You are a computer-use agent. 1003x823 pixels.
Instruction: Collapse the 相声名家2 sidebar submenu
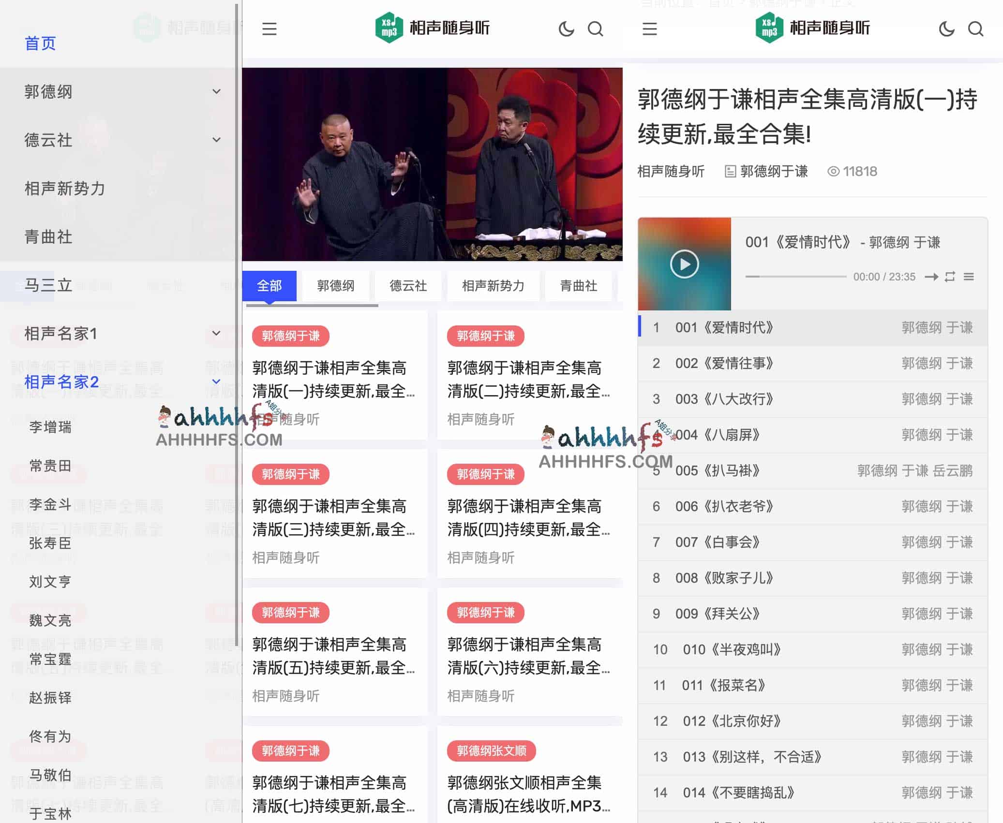point(217,382)
